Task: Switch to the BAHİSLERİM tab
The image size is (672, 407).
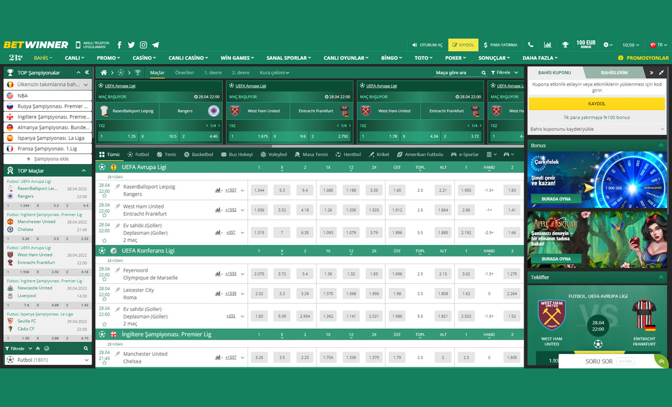Action: pyautogui.click(x=614, y=73)
